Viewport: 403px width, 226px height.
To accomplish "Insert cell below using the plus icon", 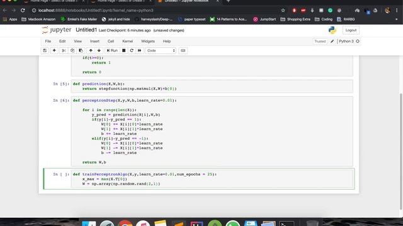I will pyautogui.click(x=54, y=50).
